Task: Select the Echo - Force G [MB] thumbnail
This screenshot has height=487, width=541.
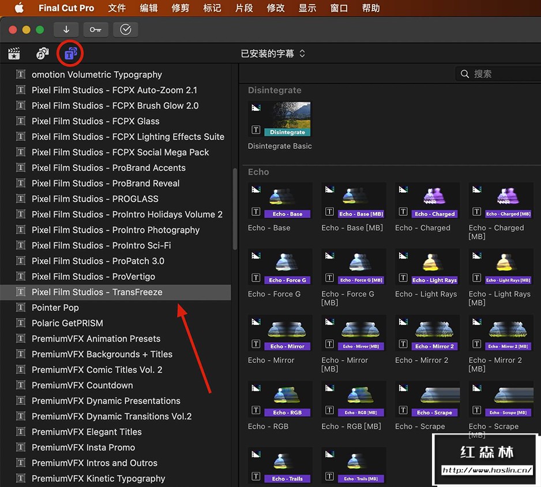Action: [354, 267]
